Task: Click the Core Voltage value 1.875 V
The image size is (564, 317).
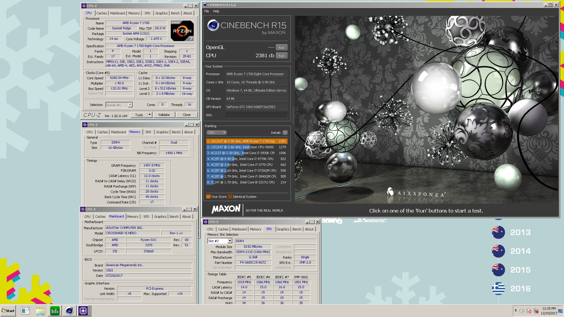Action: [156, 39]
